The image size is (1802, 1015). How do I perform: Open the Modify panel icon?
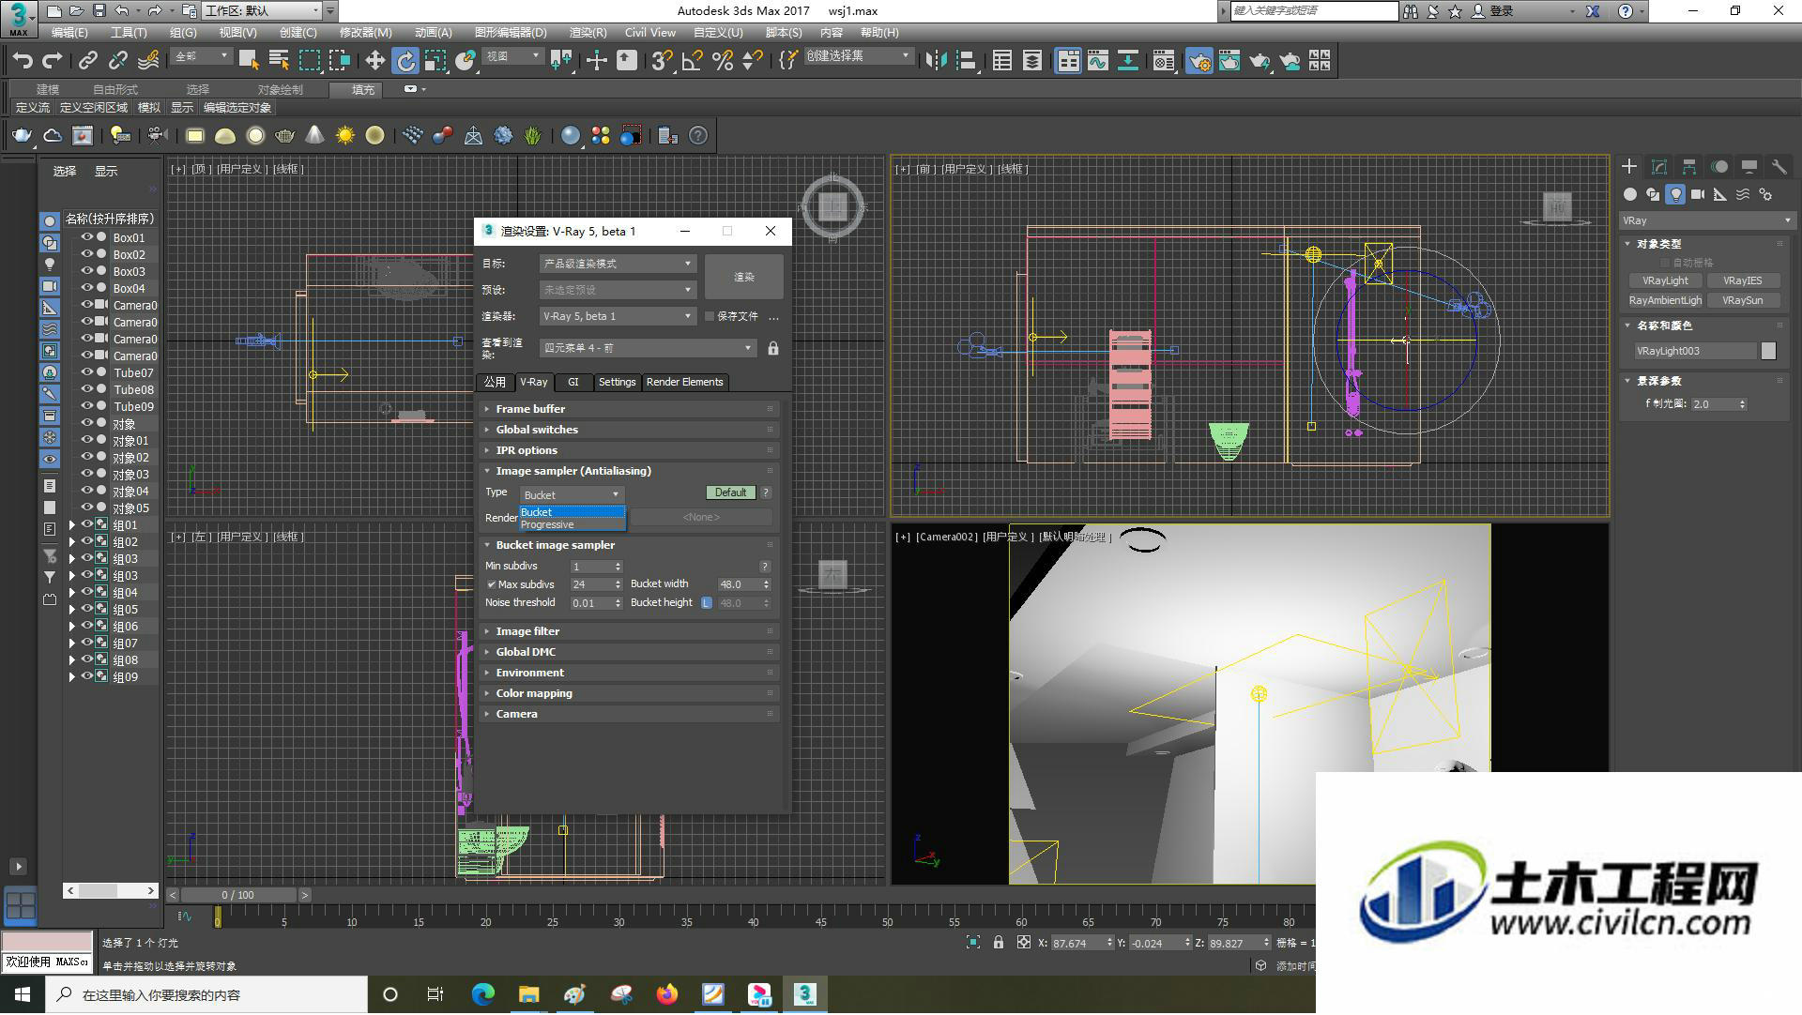point(1659,166)
